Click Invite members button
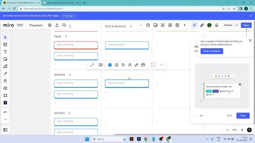Screen dimensions: 255x143 click(x=212, y=51)
